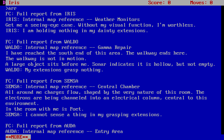Click 'WALDO: Internal map reference -- Gamma Repair'
The width and height of the screenshot is (224, 140).
pyautogui.click(x=69, y=48)
